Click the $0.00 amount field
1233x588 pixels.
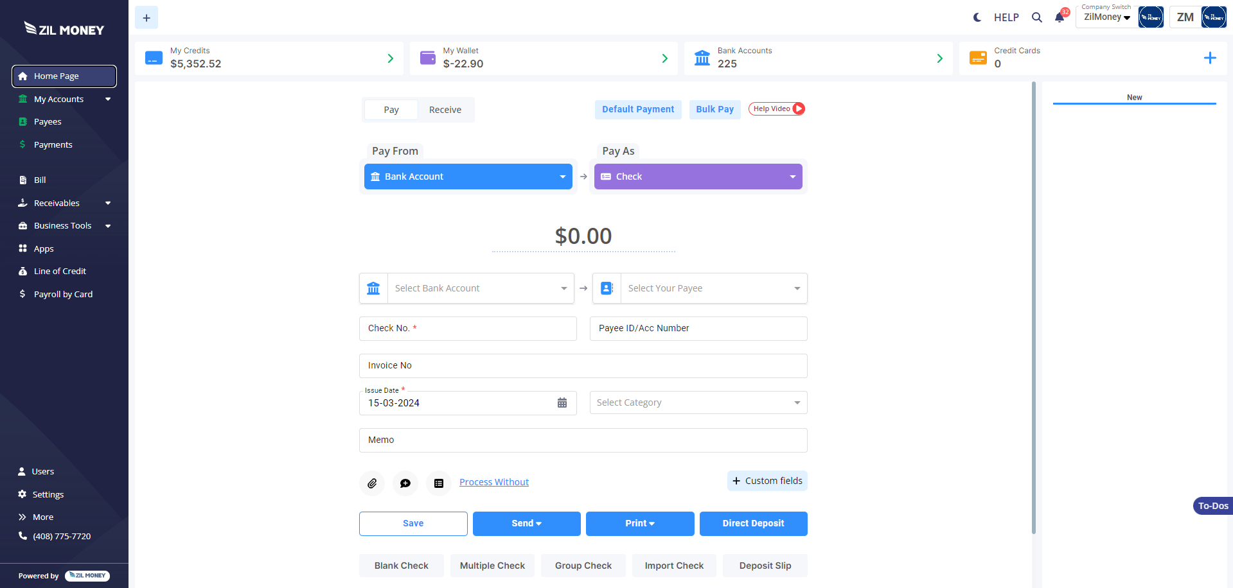pyautogui.click(x=583, y=236)
